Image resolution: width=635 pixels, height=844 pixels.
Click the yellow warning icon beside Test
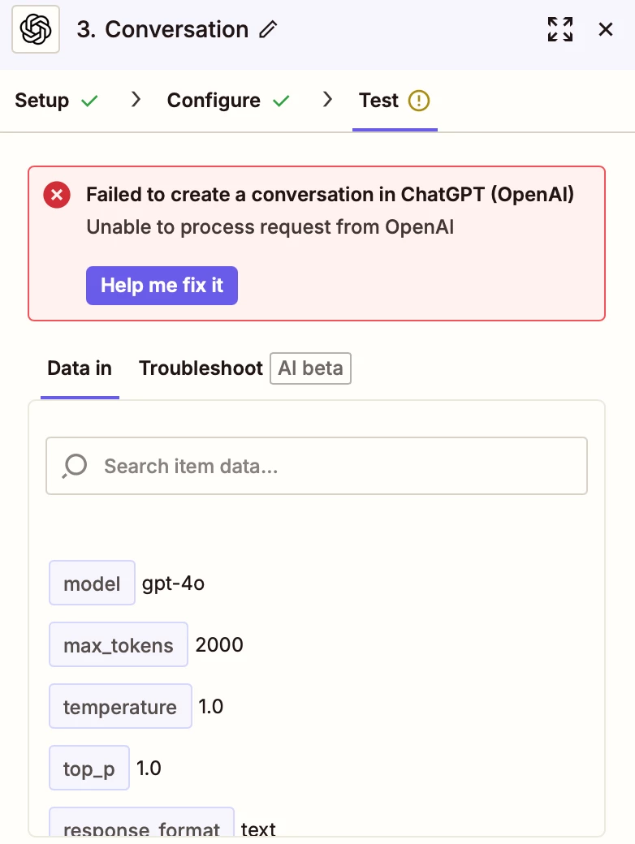point(418,101)
